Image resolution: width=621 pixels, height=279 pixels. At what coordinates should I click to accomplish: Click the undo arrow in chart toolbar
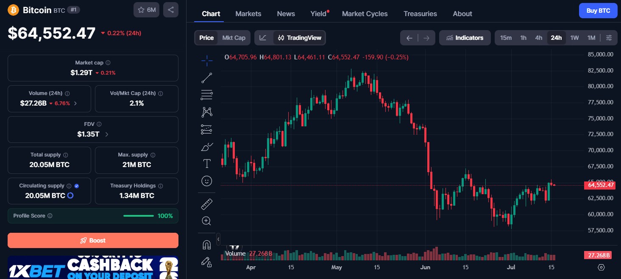point(409,38)
